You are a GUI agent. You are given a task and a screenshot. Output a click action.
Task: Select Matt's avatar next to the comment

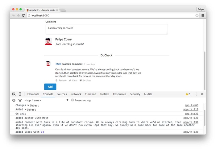[x=48, y=63]
